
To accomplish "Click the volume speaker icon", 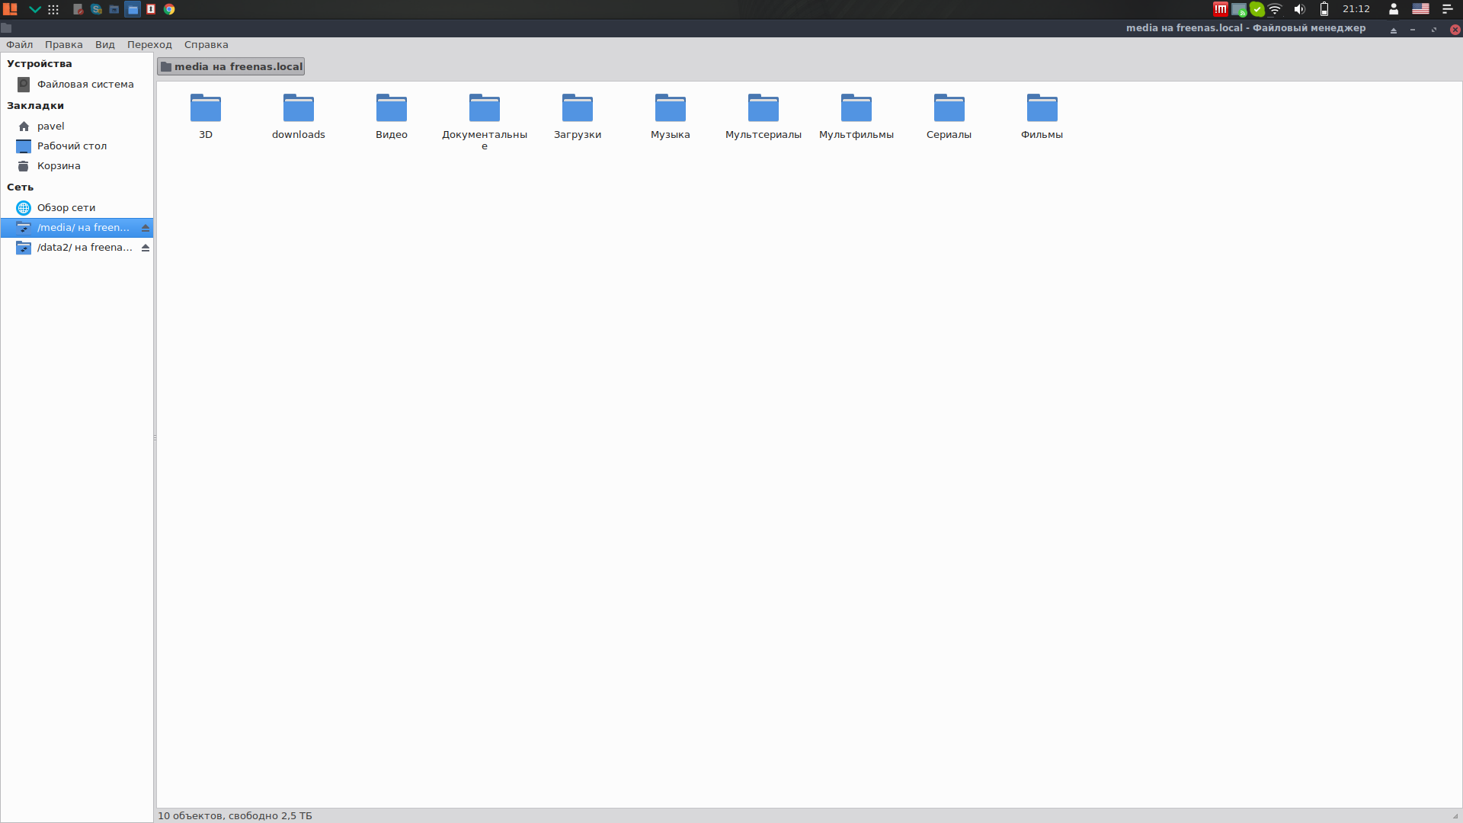I will [x=1299, y=9].
